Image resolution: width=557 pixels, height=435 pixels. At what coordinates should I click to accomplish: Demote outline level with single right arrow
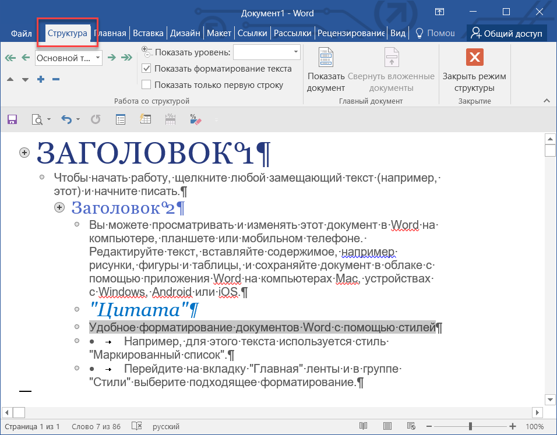[111, 58]
